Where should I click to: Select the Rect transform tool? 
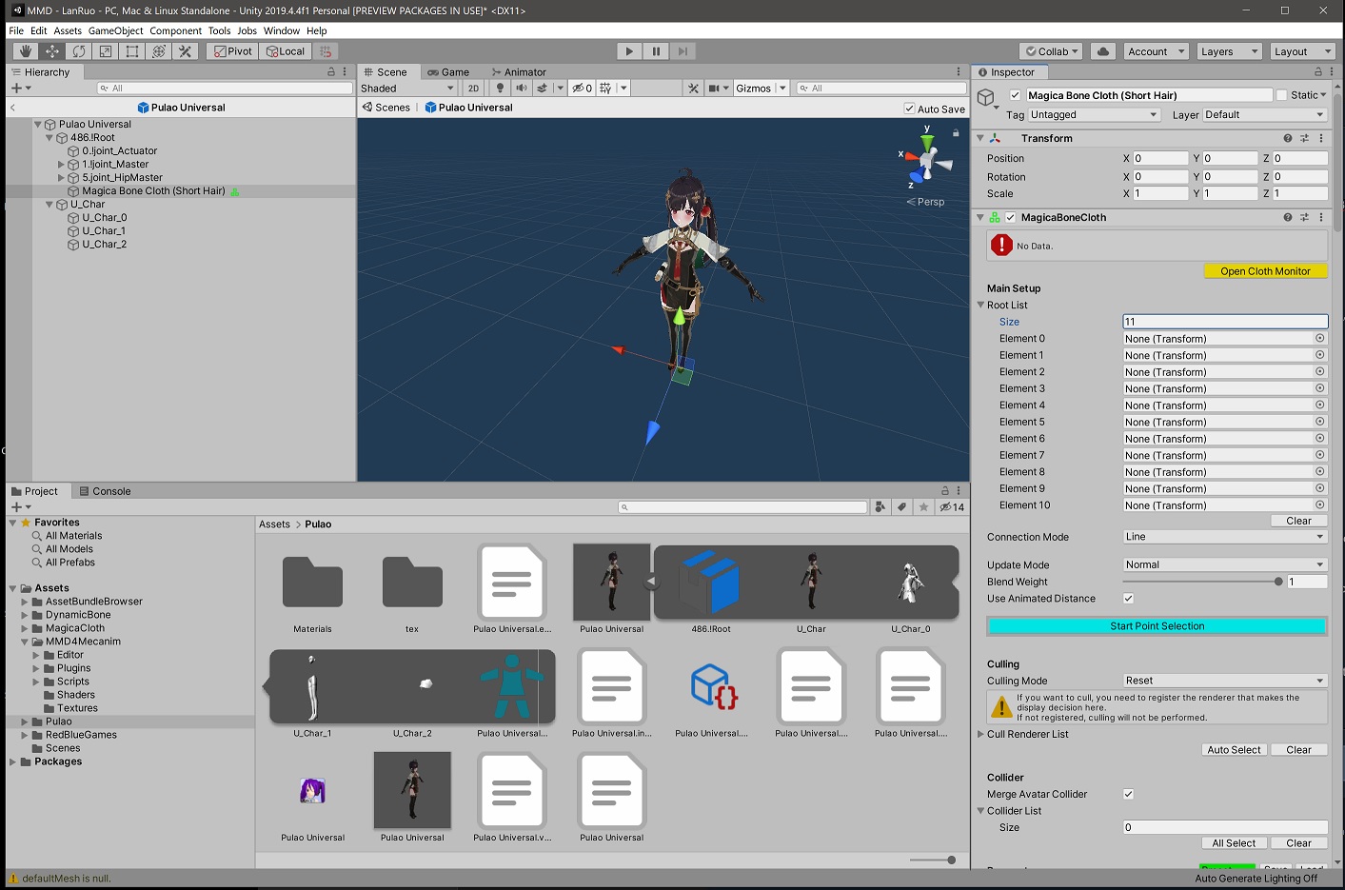click(132, 51)
